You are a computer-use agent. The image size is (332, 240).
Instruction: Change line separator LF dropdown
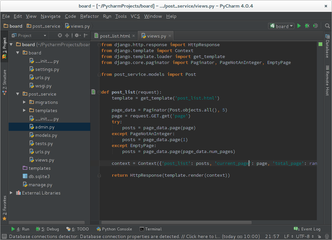[x=288, y=236]
